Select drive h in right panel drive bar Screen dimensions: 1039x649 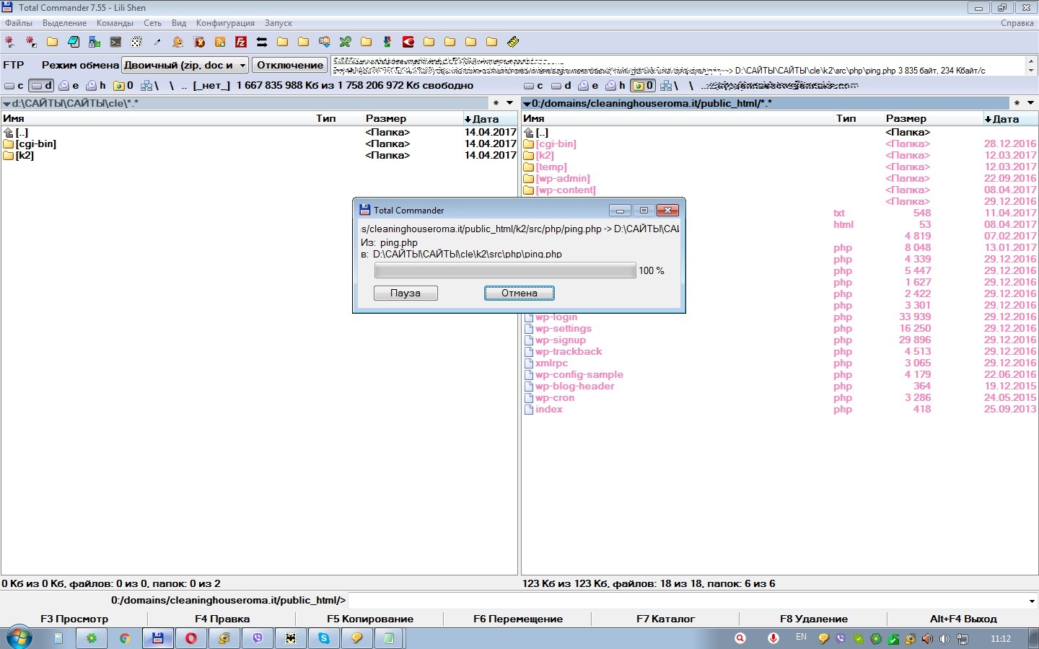[615, 85]
